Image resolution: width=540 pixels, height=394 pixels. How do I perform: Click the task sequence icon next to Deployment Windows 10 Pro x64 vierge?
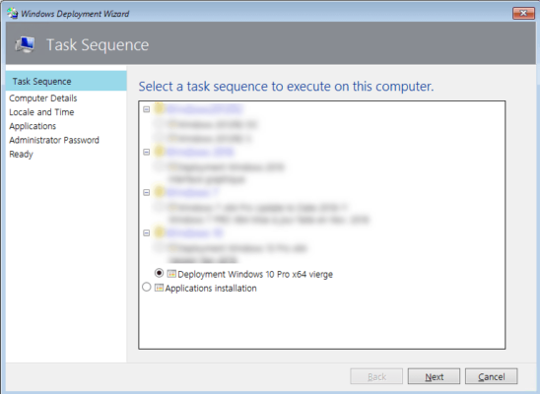[171, 274]
